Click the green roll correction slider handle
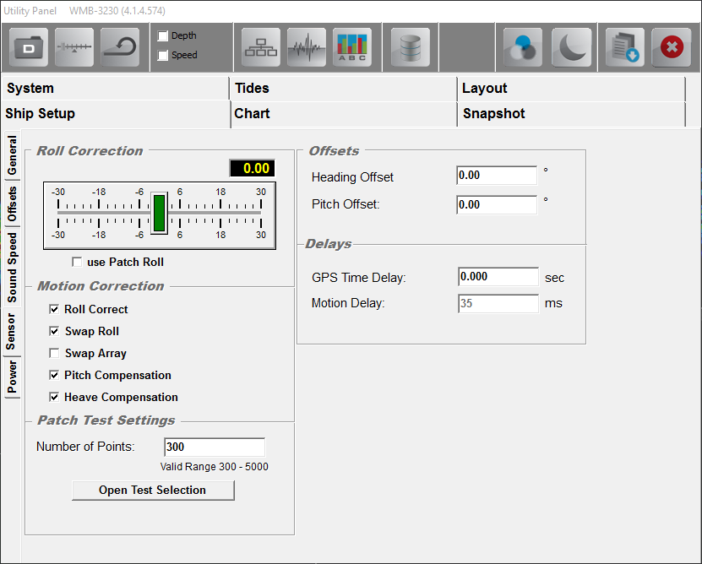702x564 pixels. 159,212
